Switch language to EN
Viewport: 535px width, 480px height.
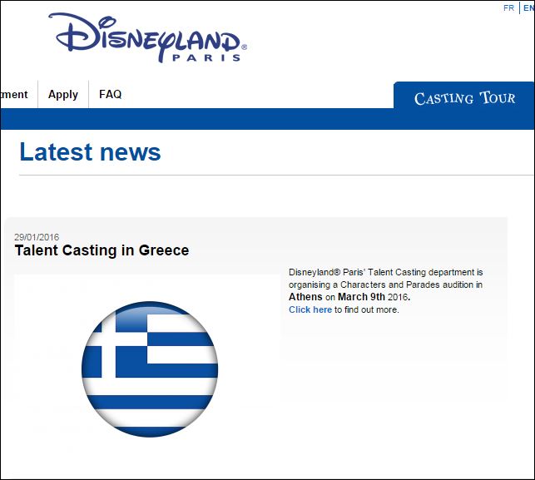pos(528,7)
